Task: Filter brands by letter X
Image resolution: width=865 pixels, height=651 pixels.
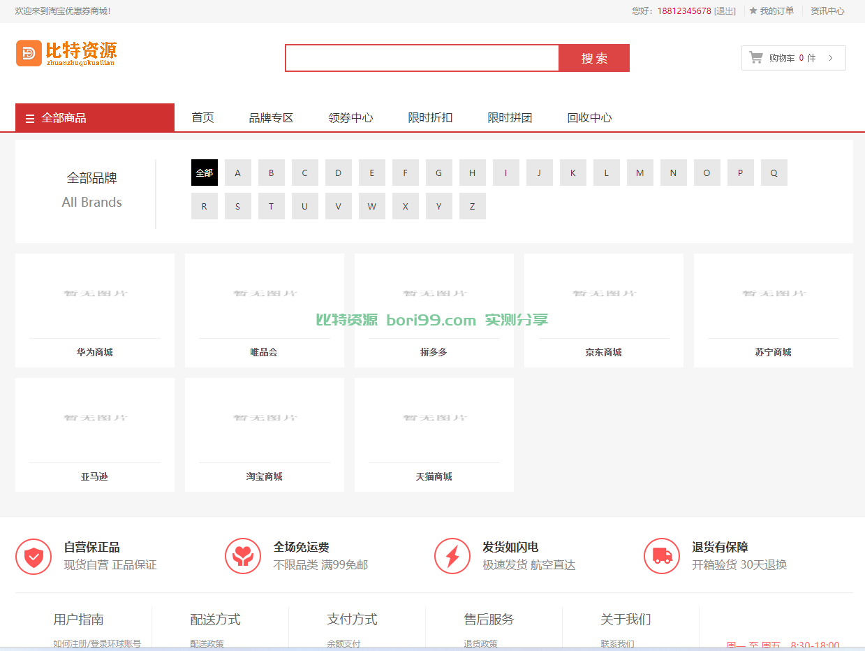Action: 406,206
